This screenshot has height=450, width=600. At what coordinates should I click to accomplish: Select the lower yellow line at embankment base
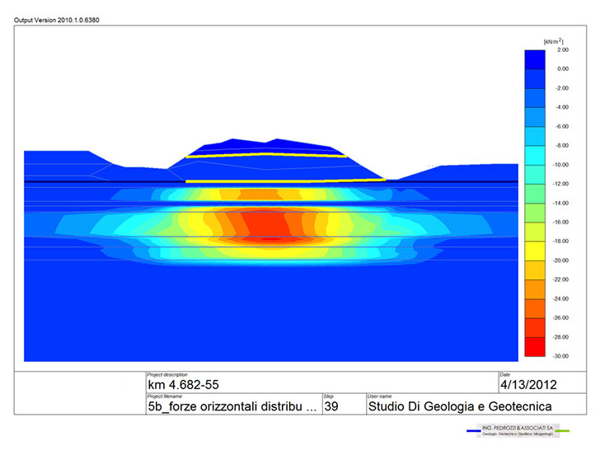pos(280,180)
